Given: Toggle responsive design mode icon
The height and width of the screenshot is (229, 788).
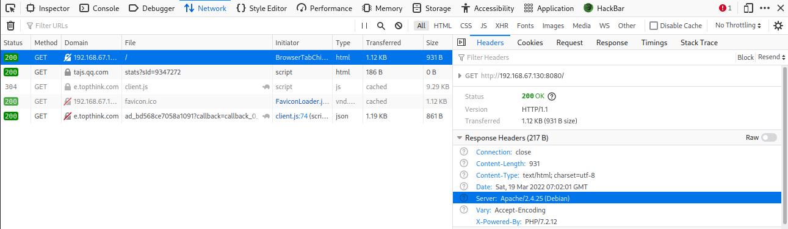Looking at the screenshot, I should click(x=748, y=9).
